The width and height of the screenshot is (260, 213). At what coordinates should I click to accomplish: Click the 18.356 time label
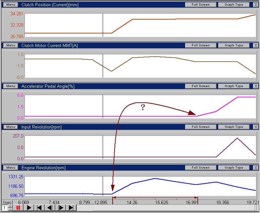pyautogui.click(x=223, y=202)
